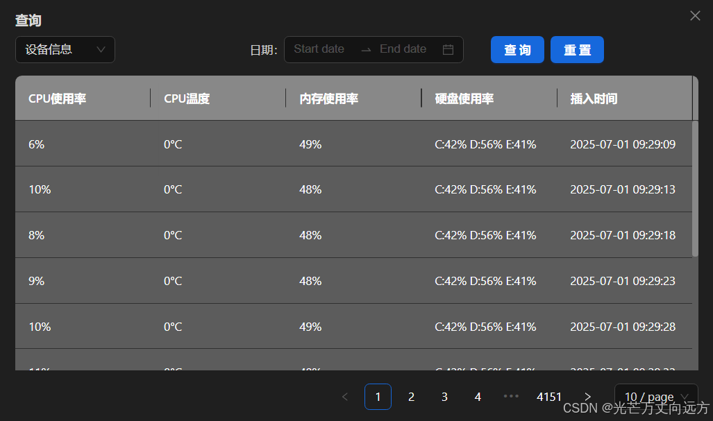Select page 1 in pagination
The width and height of the screenshot is (713, 421).
pos(378,397)
